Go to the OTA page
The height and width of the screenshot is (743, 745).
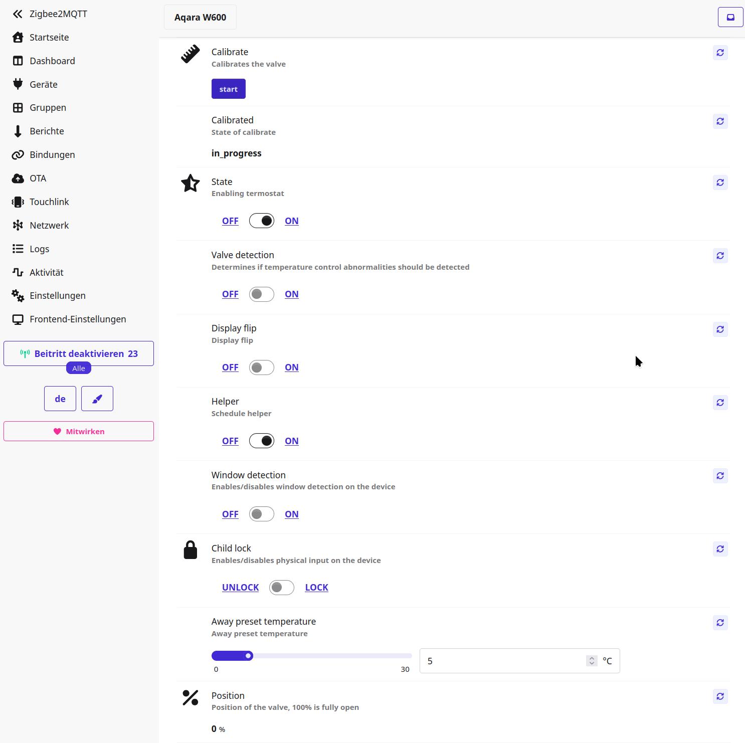tap(38, 178)
